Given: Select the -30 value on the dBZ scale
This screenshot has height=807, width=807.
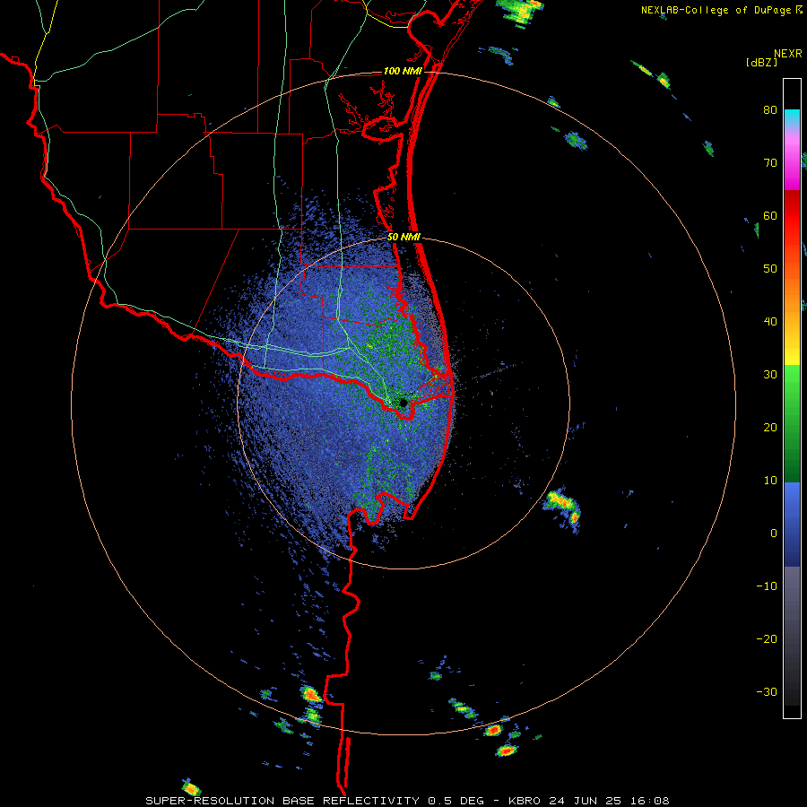Looking at the screenshot, I should pyautogui.click(x=767, y=692).
